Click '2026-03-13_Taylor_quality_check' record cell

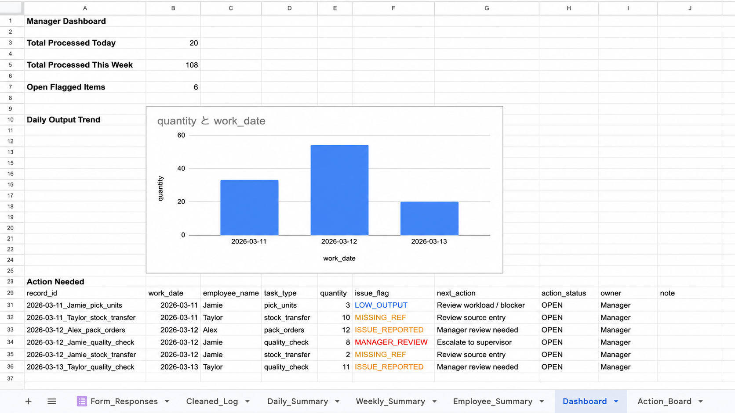(x=85, y=367)
